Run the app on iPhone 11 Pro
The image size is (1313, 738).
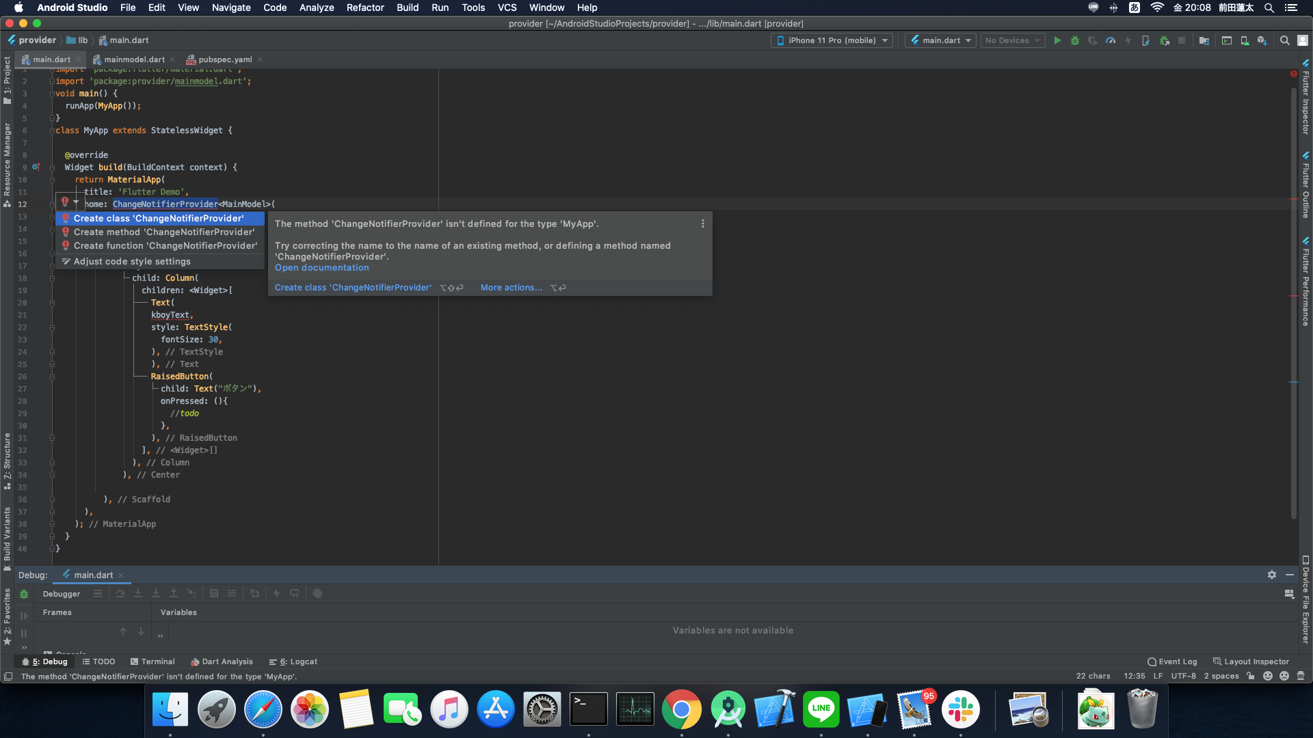1057,40
